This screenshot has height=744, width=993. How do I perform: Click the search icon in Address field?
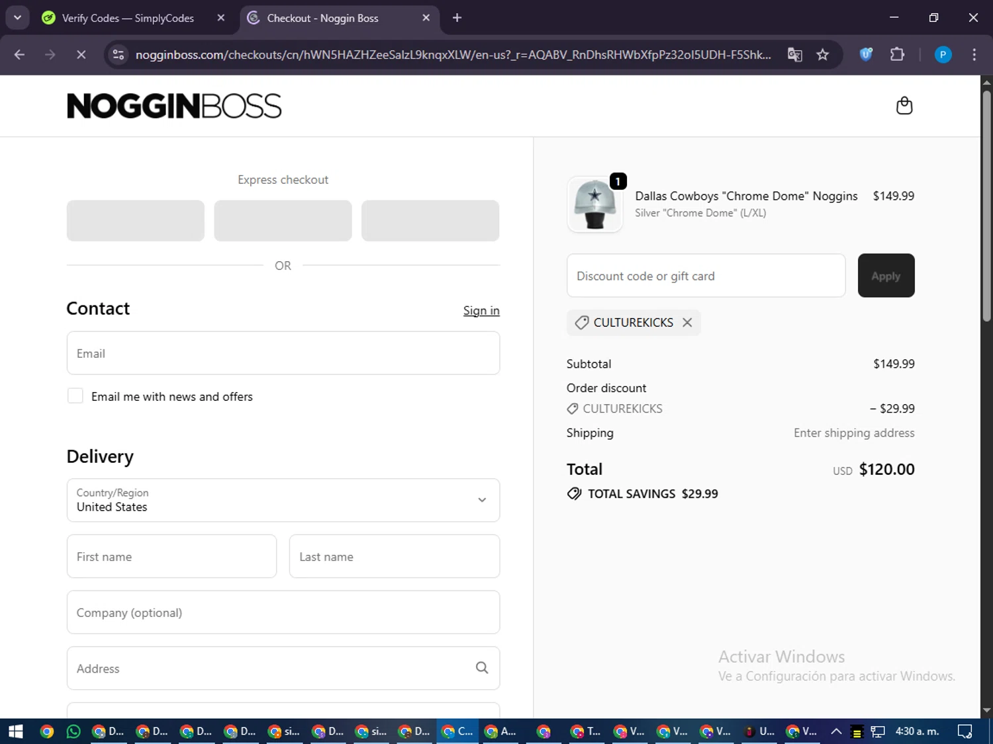(x=482, y=668)
